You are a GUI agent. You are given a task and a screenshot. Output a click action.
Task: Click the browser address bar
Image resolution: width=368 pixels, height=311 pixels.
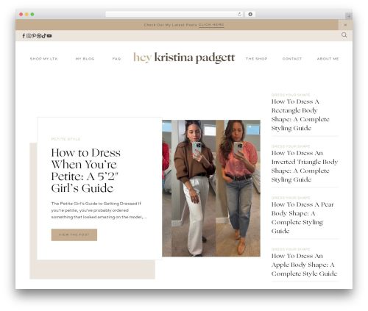(174, 15)
